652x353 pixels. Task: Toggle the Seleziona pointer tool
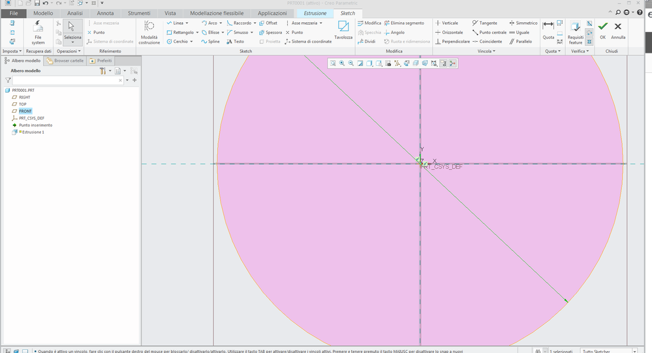72,33
